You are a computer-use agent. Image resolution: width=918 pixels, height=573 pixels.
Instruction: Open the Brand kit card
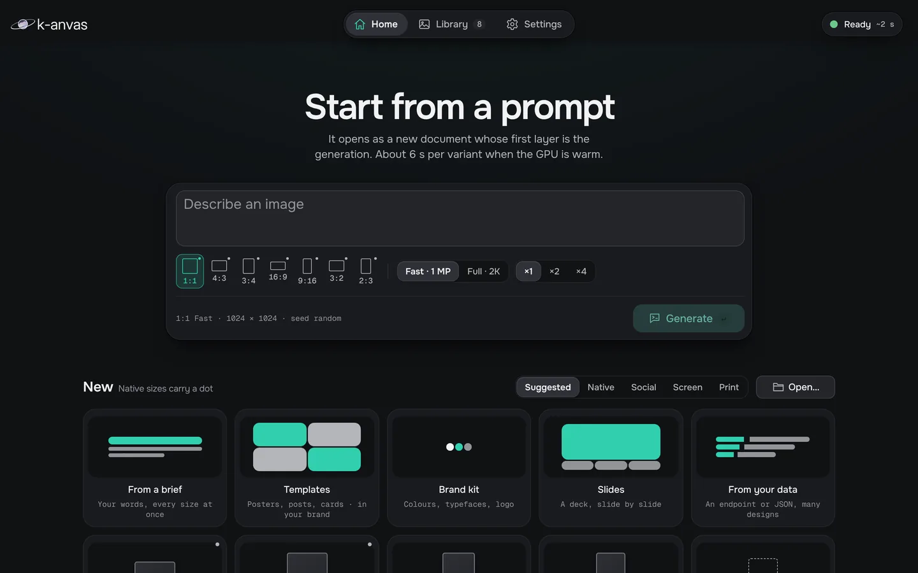pyautogui.click(x=459, y=468)
